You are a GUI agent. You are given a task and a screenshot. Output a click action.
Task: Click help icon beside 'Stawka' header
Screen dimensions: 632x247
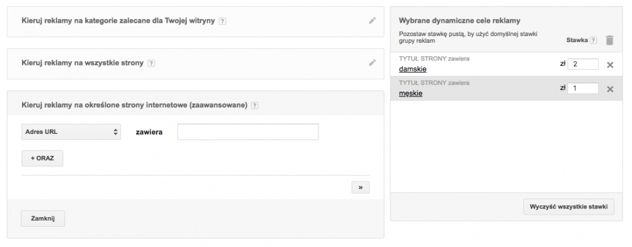pyautogui.click(x=593, y=40)
